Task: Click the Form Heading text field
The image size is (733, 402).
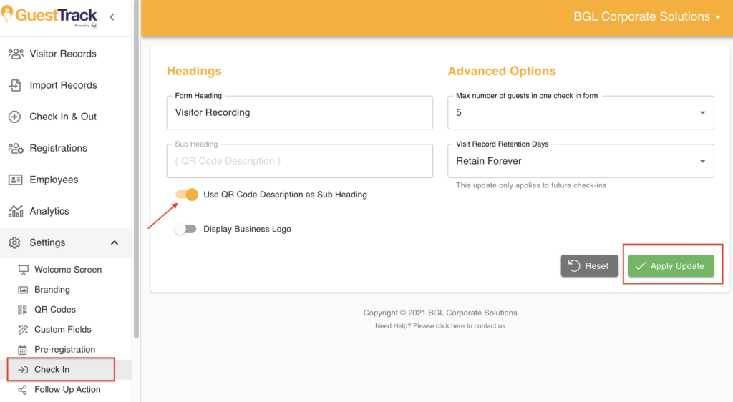Action: pyautogui.click(x=299, y=112)
